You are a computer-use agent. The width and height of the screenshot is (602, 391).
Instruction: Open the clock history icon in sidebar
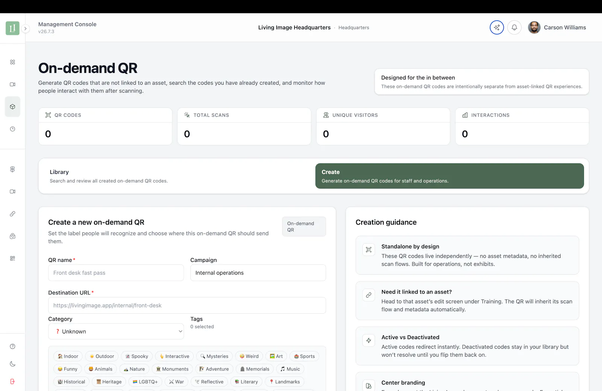click(12, 129)
